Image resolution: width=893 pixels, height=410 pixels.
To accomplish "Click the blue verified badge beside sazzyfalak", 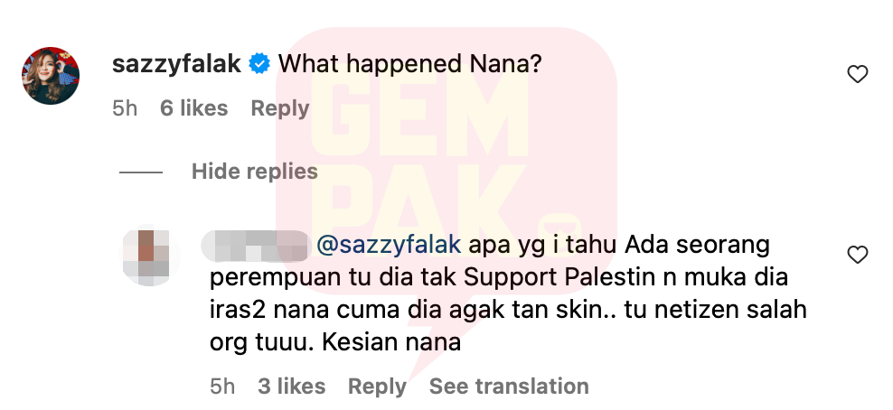I will 259,64.
